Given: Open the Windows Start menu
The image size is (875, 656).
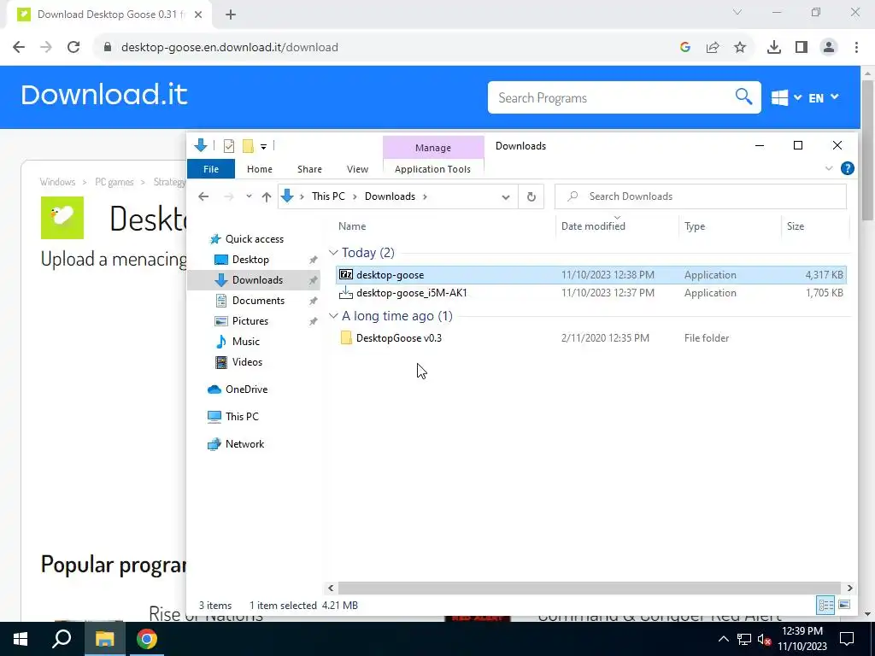Looking at the screenshot, I should point(21,639).
